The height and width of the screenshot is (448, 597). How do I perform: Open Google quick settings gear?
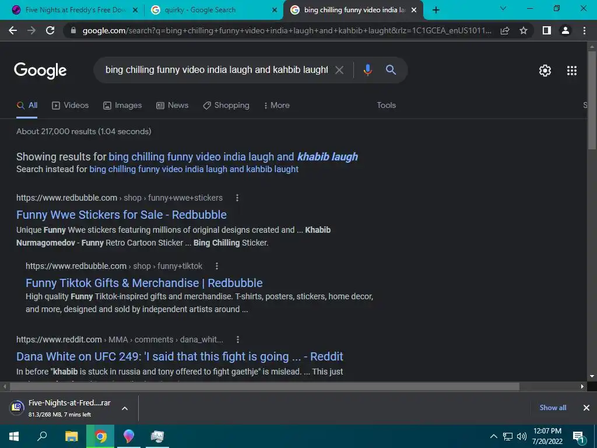click(545, 71)
